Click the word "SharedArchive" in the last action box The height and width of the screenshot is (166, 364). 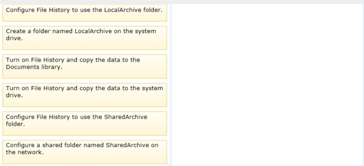tap(127, 145)
